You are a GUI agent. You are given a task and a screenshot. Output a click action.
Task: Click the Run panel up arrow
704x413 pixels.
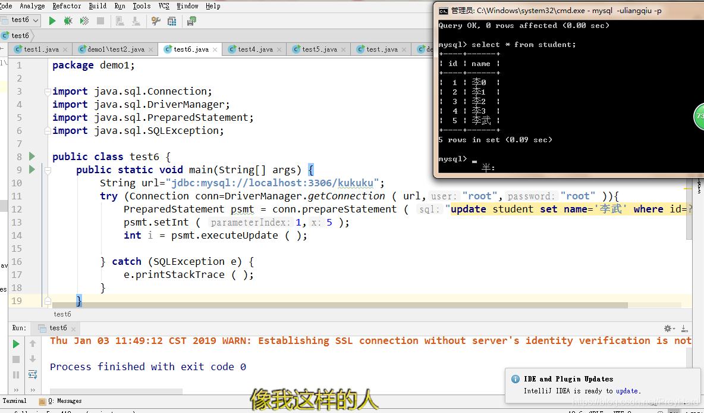[x=33, y=344]
